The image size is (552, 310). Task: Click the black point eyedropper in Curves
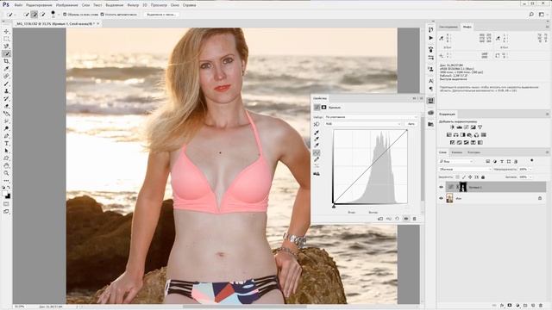coord(317,133)
